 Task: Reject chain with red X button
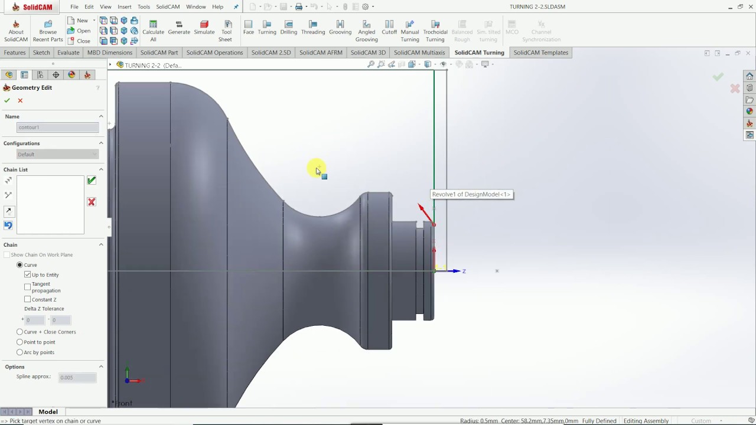92,202
